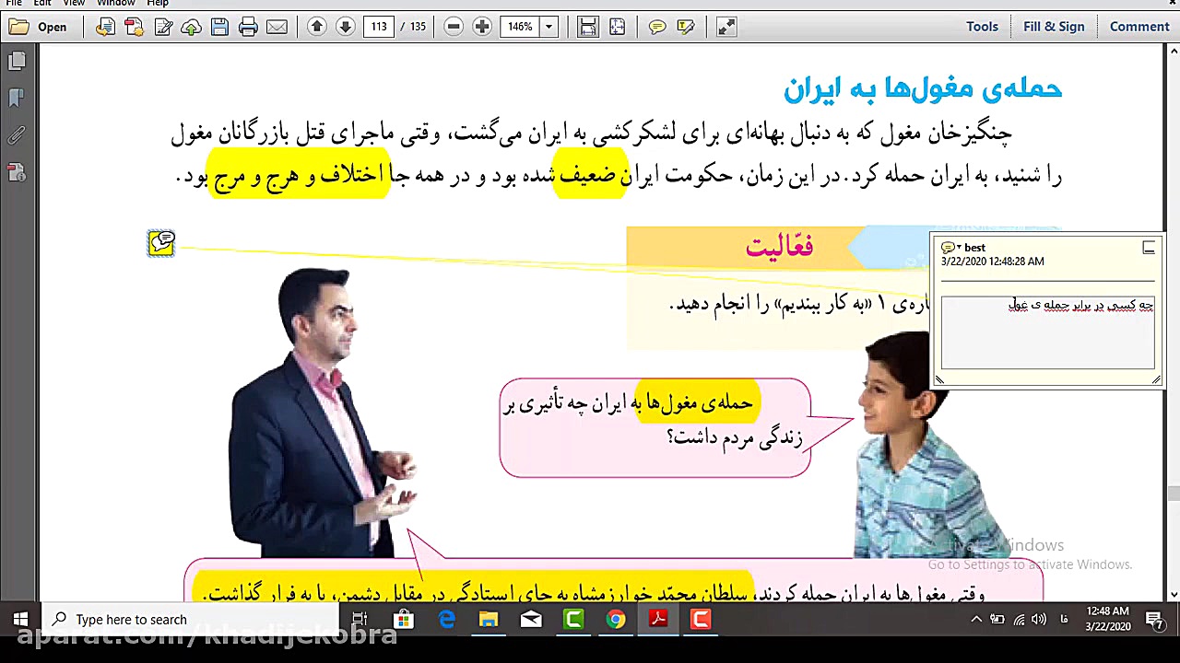Print the document
1180x663 pixels.
[x=249, y=26]
